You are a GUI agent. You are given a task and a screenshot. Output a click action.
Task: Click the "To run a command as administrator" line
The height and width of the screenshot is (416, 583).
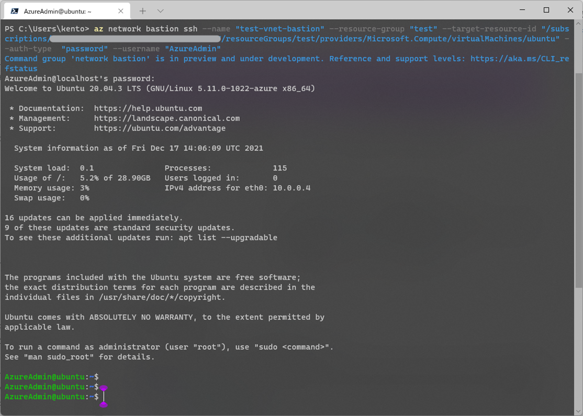169,347
